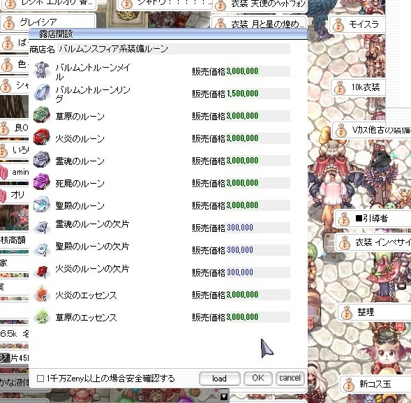Click the small black dropdown arrow at bottom
The width and height of the screenshot is (411, 403).
click(x=224, y=397)
